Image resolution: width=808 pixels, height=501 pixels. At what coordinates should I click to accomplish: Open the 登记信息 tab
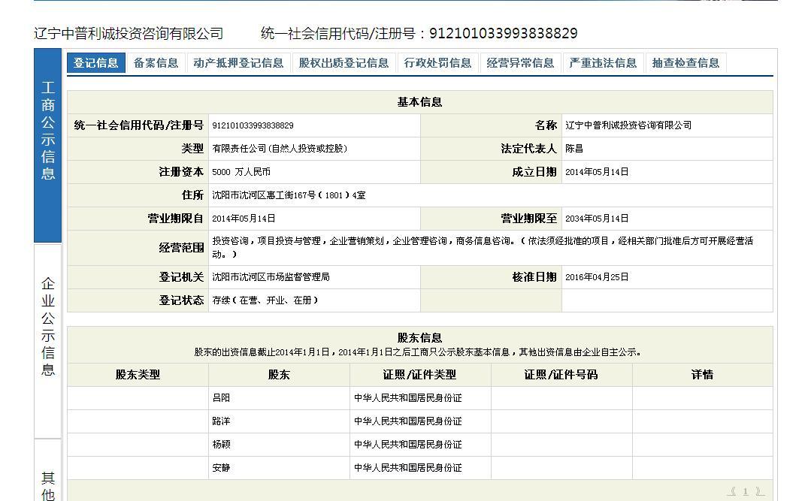[x=96, y=63]
